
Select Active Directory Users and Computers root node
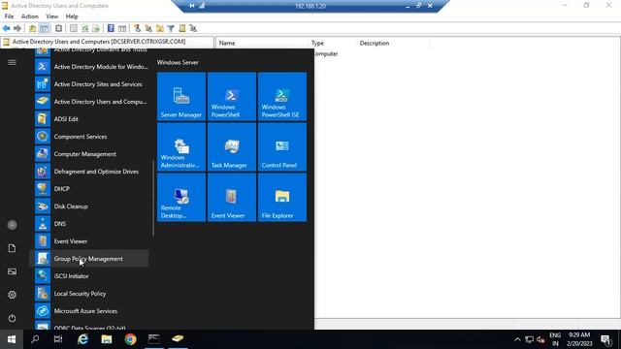(99, 42)
